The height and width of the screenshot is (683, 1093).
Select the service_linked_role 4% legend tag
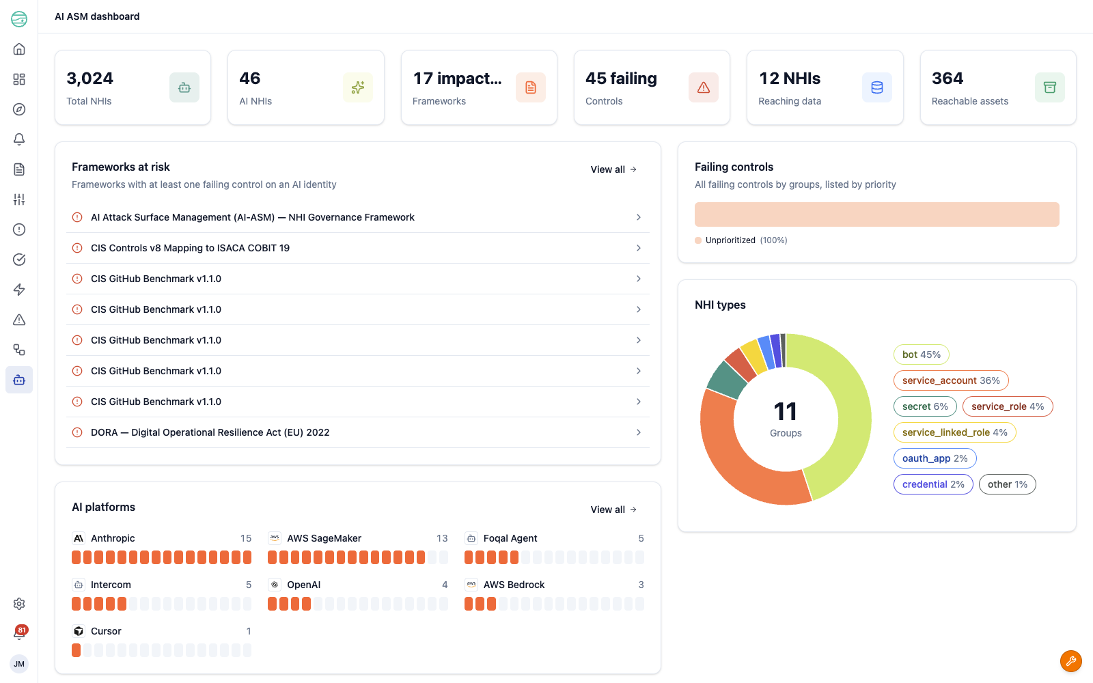coord(954,432)
